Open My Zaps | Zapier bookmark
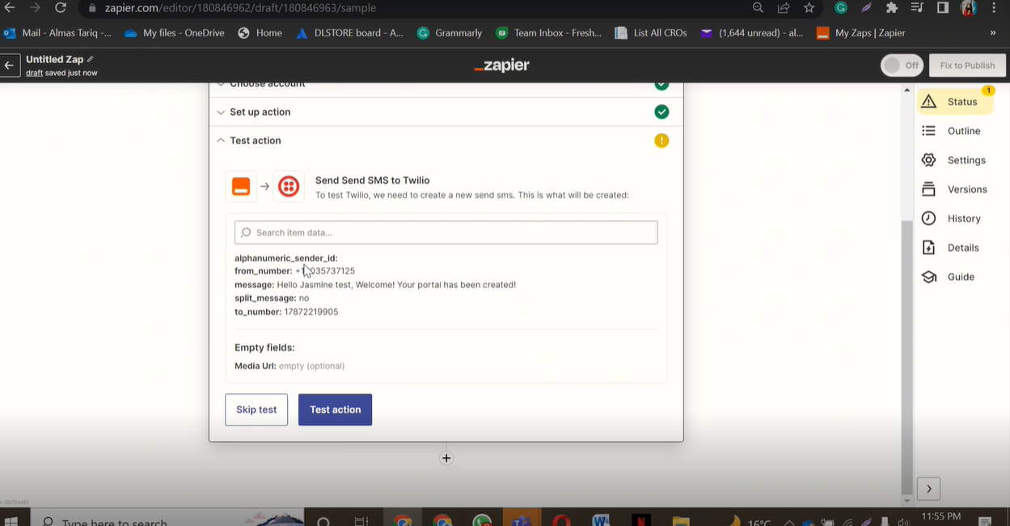 click(861, 33)
